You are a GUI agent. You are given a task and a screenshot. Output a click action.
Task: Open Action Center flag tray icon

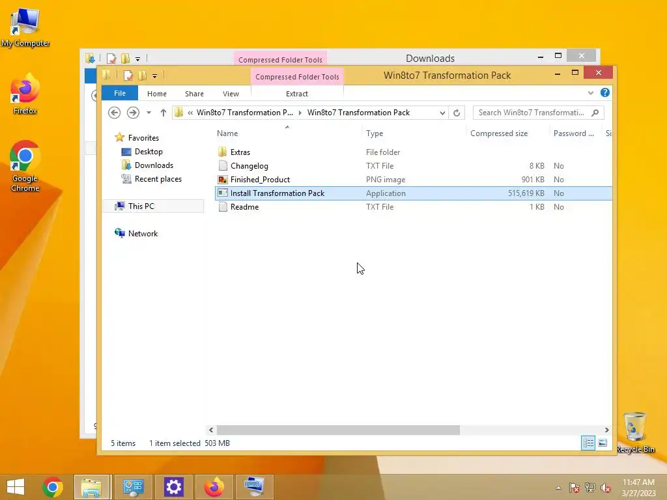[x=575, y=488]
